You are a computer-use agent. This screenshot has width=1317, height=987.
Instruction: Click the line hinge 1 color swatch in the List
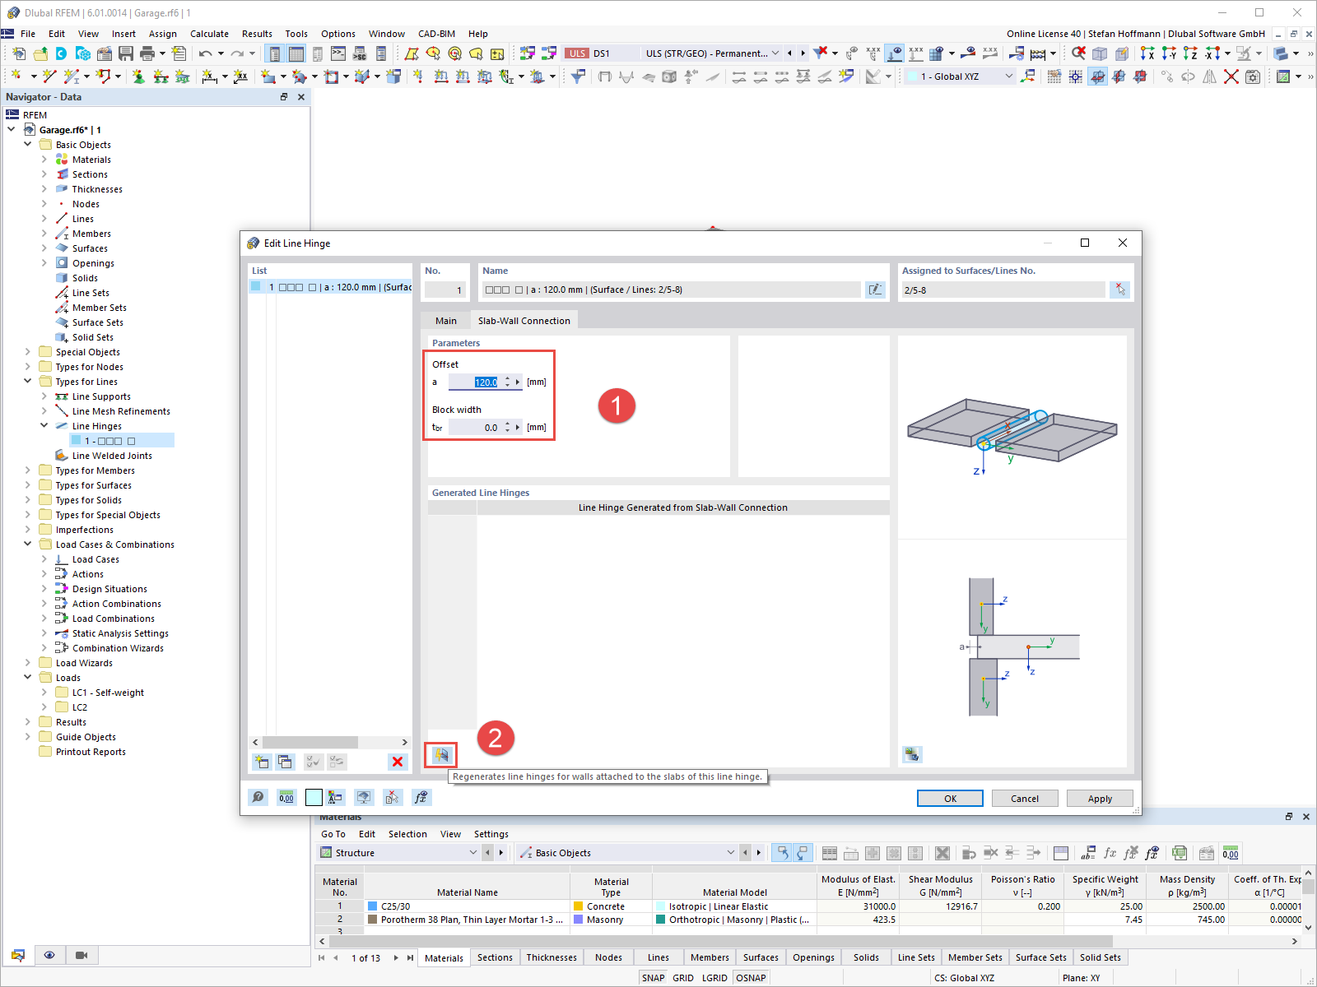(x=256, y=287)
